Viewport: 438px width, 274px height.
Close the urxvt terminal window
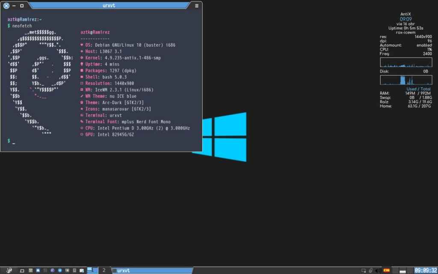point(6,6)
